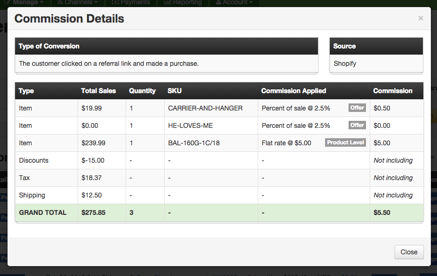Click the Grand Total sales amount $275.85
This screenshot has height=276, width=437.
93,213
